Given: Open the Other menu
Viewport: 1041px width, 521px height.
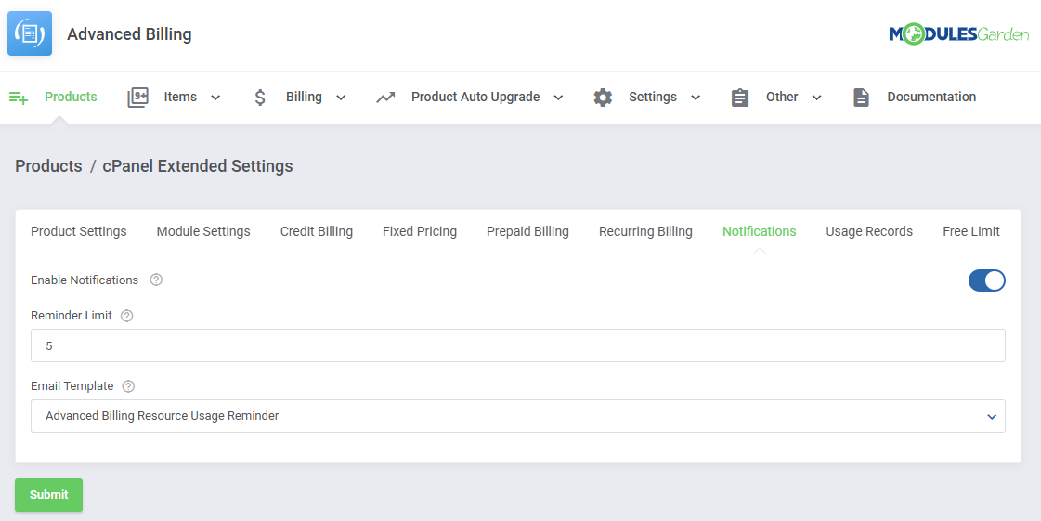Looking at the screenshot, I should click(782, 97).
